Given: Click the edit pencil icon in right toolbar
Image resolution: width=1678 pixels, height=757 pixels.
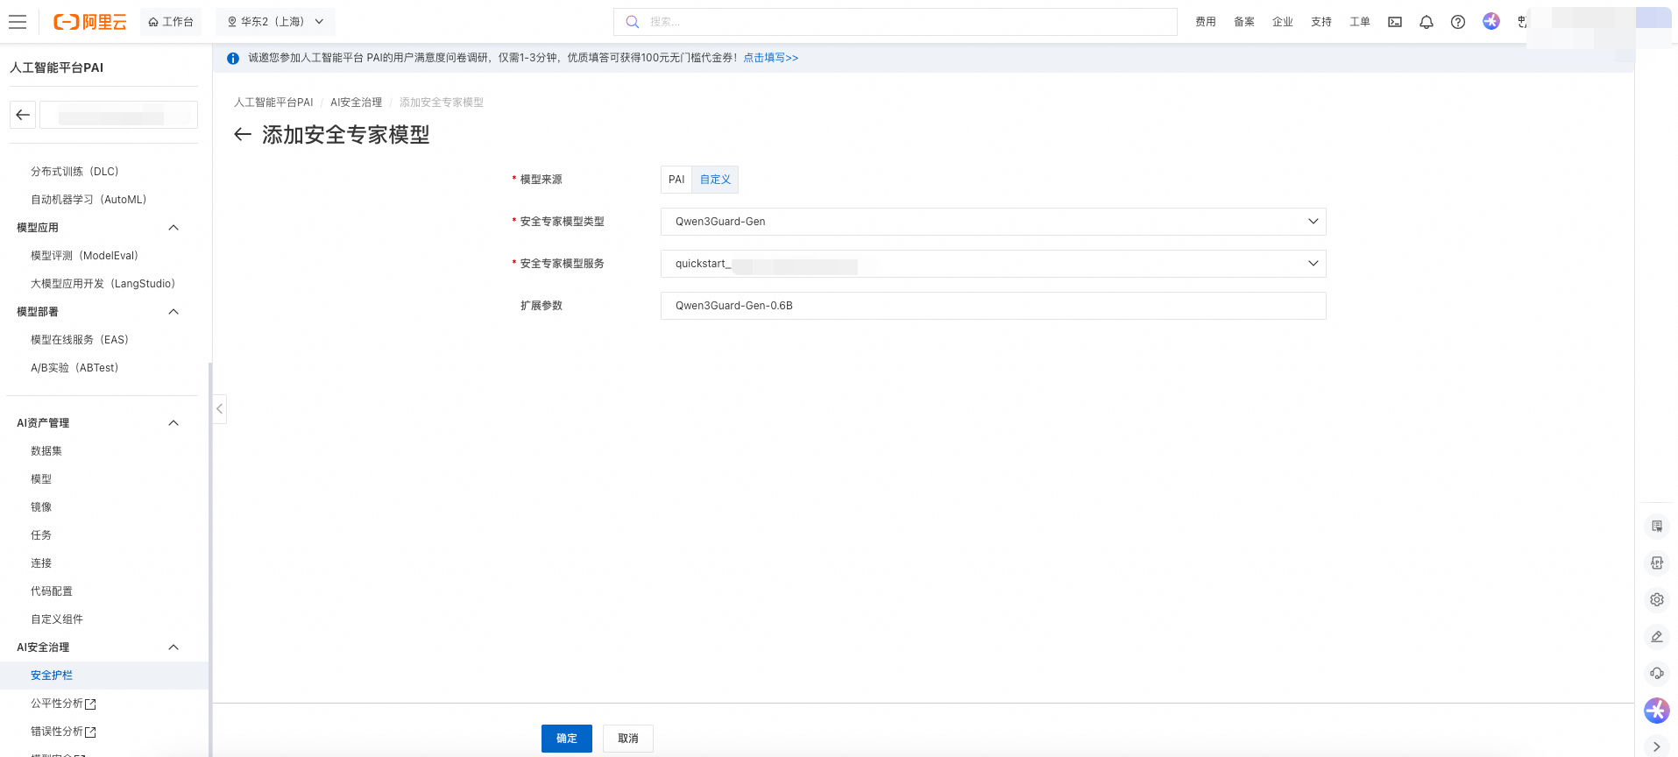Looking at the screenshot, I should pos(1657,637).
